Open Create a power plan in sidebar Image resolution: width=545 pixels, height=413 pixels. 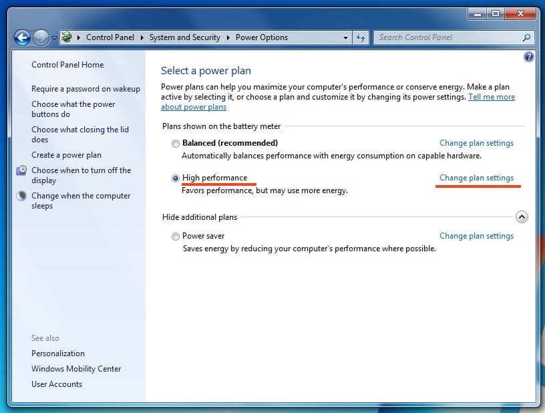[66, 155]
